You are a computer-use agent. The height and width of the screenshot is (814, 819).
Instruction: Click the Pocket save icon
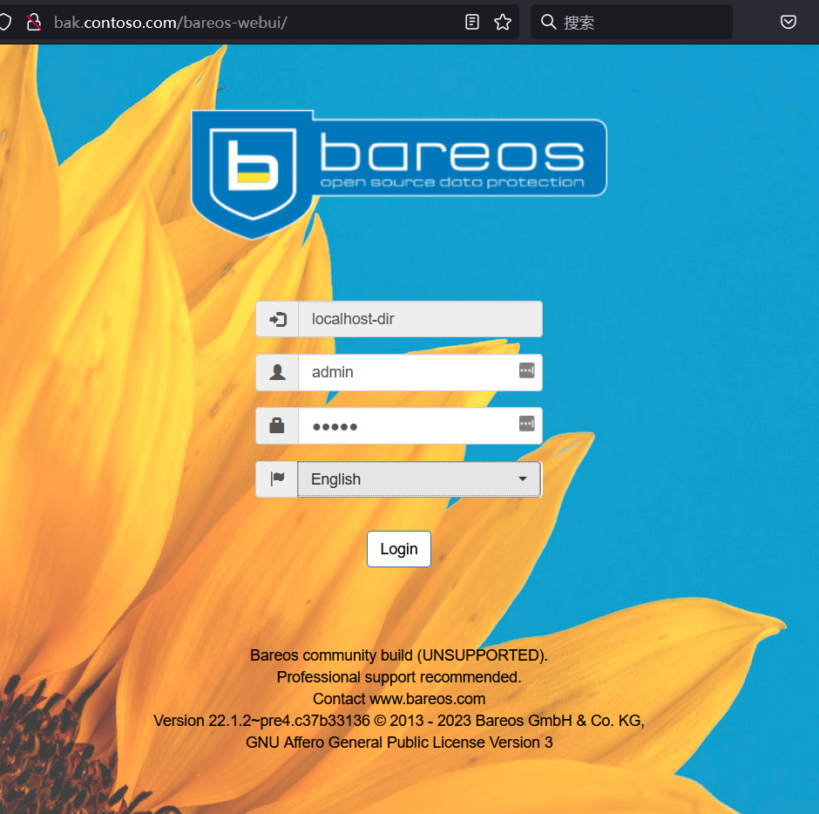pos(789,22)
